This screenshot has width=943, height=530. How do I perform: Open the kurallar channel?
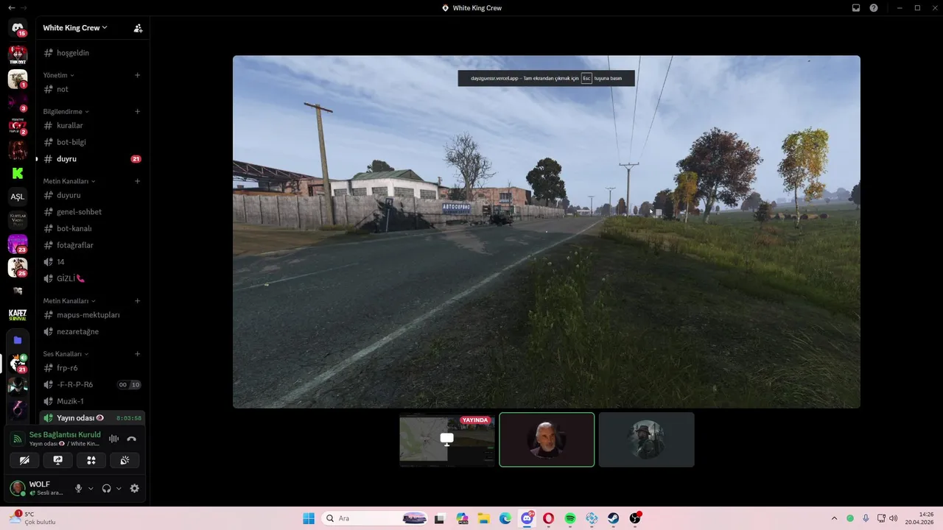pyautogui.click(x=92, y=126)
